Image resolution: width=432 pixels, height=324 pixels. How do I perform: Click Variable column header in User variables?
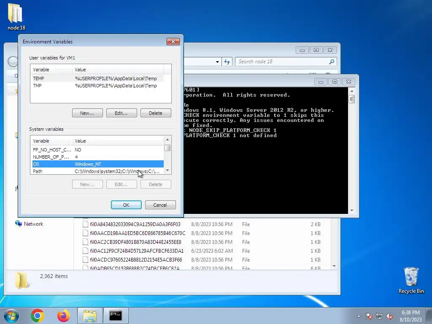pos(51,70)
